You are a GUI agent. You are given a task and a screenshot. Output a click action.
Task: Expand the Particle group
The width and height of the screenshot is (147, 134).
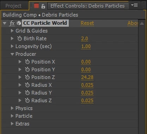(x=12, y=116)
